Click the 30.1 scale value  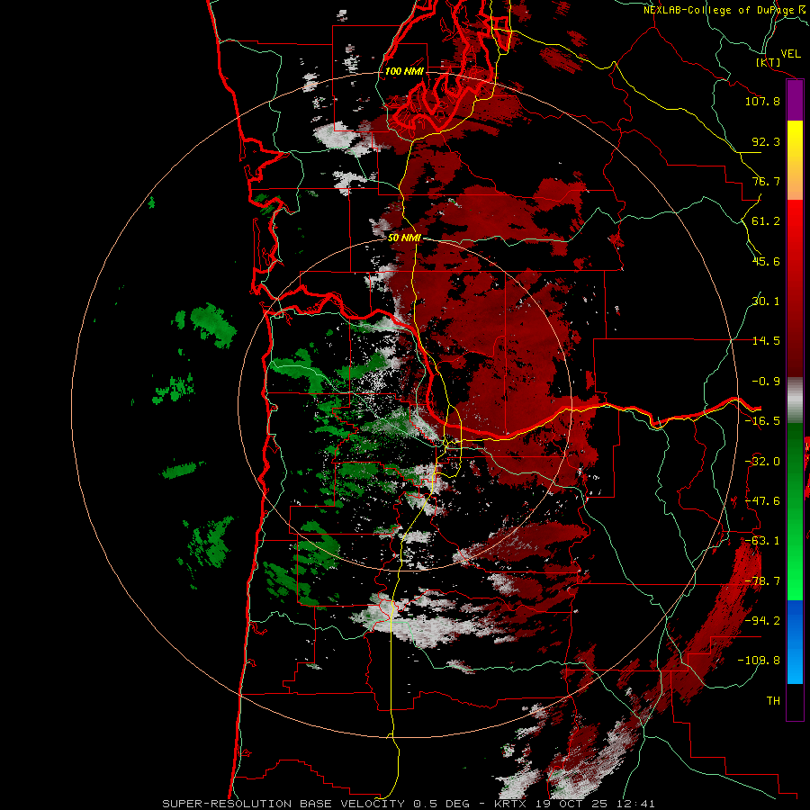(766, 301)
